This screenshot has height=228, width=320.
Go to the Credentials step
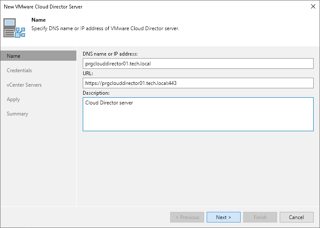coord(19,70)
